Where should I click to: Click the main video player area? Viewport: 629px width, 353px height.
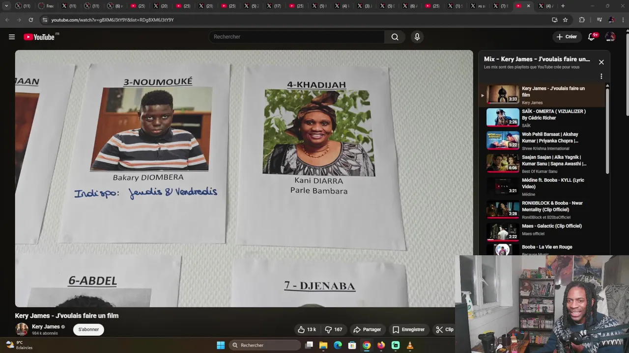[x=244, y=178]
